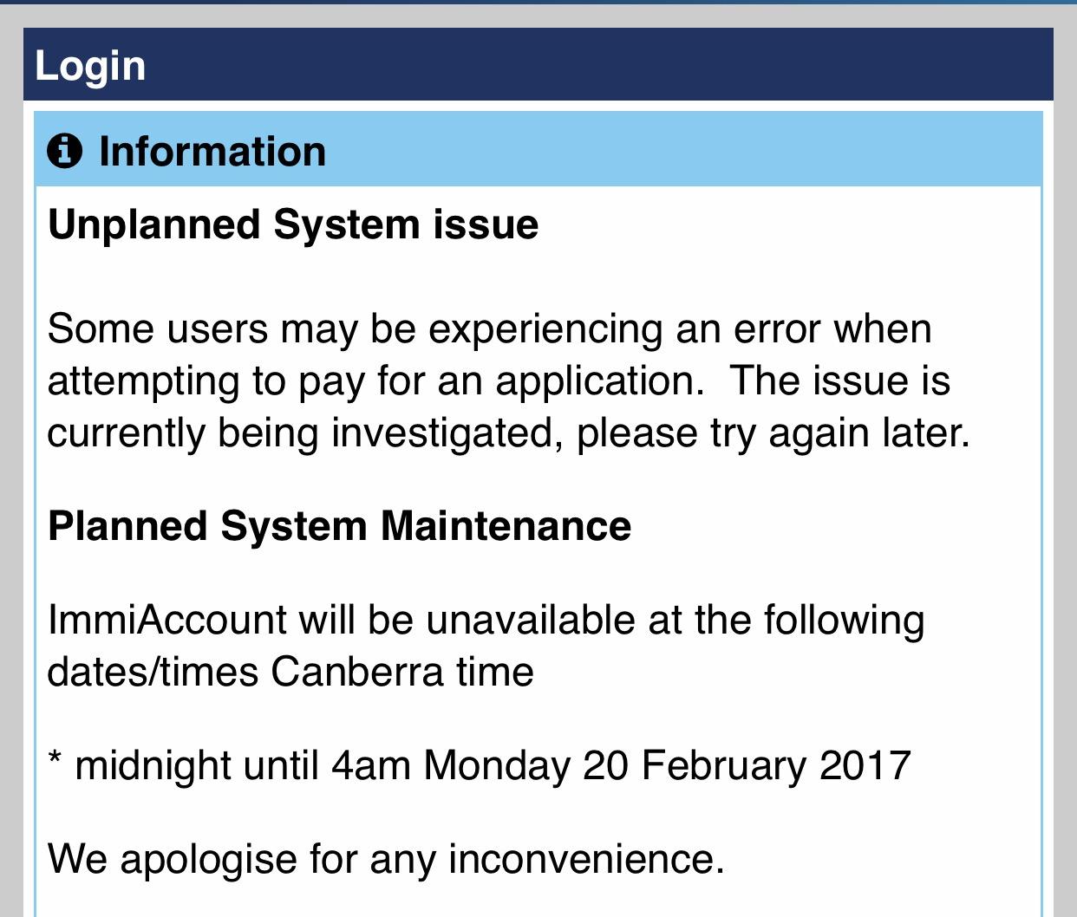
Task: Click the words 'The issue is'
Action: click(840, 381)
